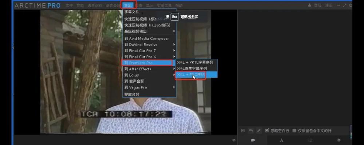
Task: Expand the submenu arrow beside 高级视频输出
Action: pyautogui.click(x=174, y=31)
